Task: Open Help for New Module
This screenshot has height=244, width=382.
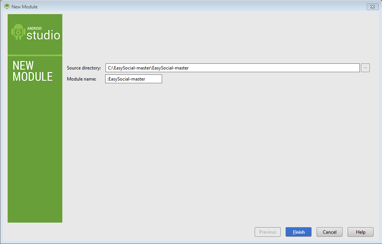Action: tap(360, 232)
